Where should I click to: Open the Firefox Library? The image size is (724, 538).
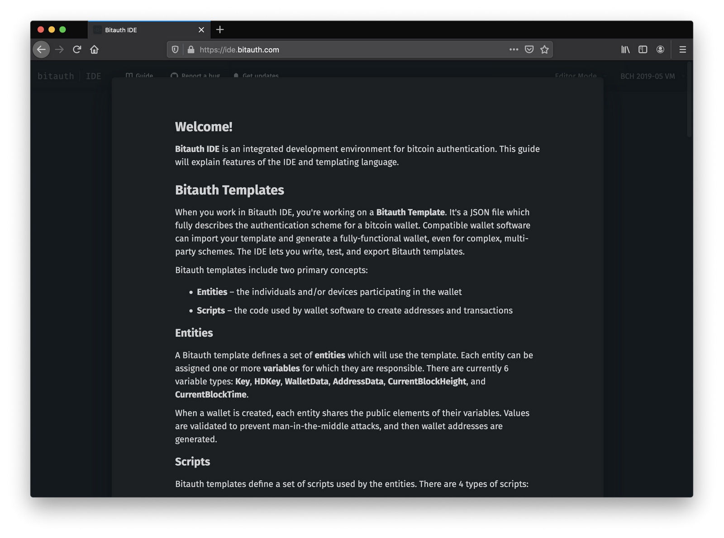click(x=625, y=50)
